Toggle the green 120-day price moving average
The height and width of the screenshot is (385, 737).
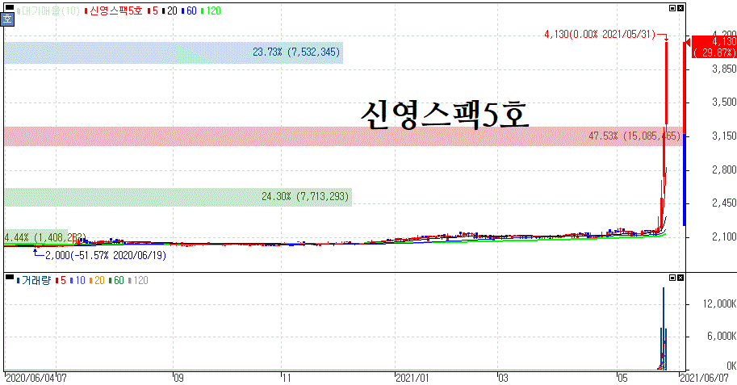coord(211,10)
